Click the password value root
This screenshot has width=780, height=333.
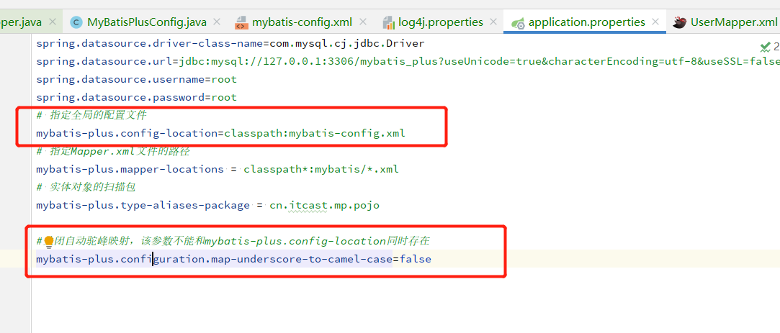click(224, 97)
